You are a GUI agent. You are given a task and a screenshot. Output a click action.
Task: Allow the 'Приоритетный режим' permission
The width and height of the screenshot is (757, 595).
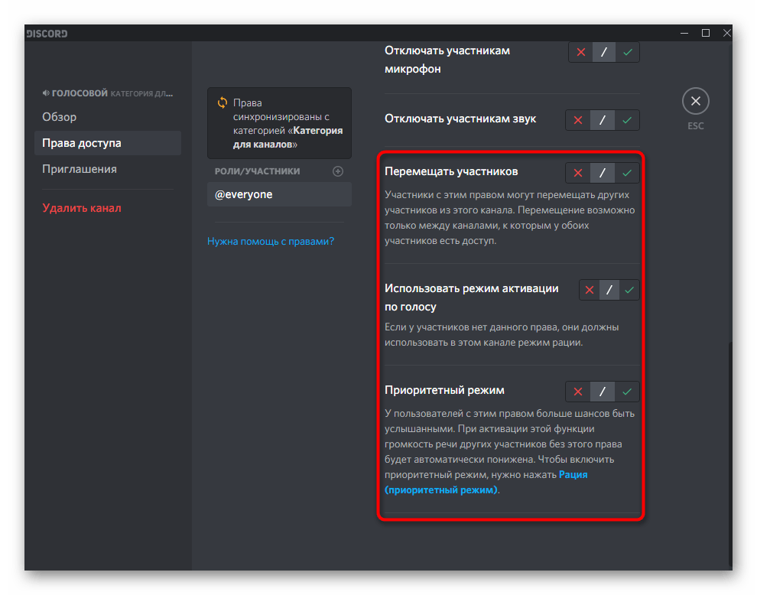click(x=627, y=392)
